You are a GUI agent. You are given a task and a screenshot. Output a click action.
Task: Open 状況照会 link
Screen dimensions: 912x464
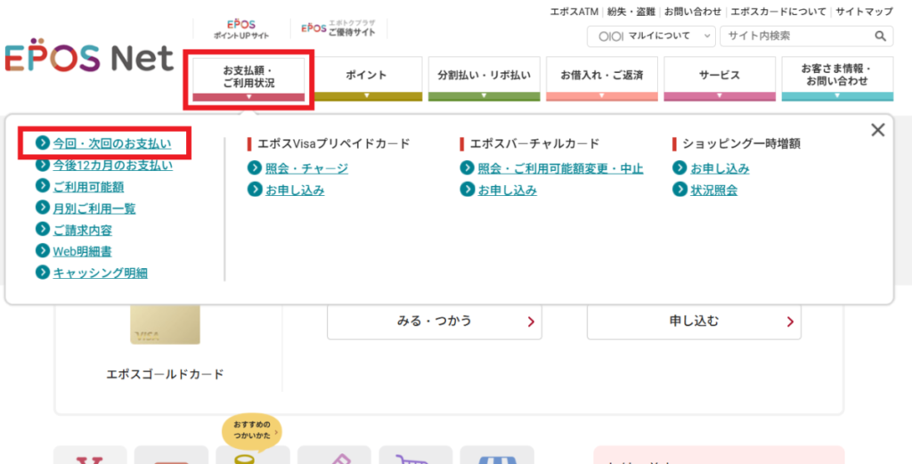714,190
